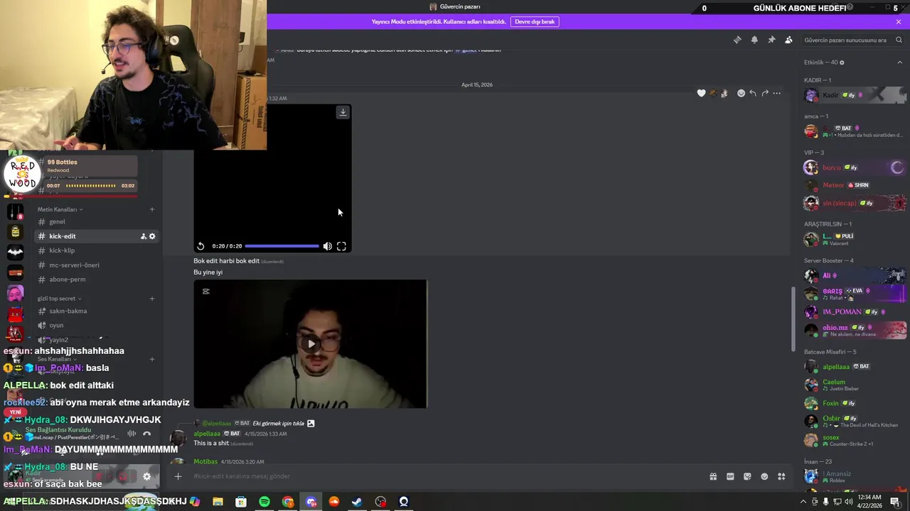Open notification settings bell icon
The height and width of the screenshot is (511, 910).
click(754, 40)
